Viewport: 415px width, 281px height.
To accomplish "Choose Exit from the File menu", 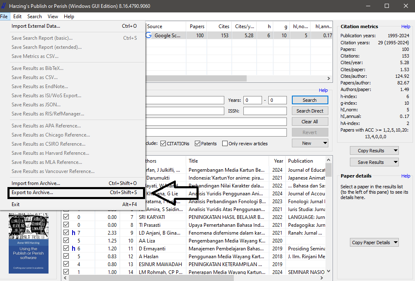I will [x=74, y=204].
